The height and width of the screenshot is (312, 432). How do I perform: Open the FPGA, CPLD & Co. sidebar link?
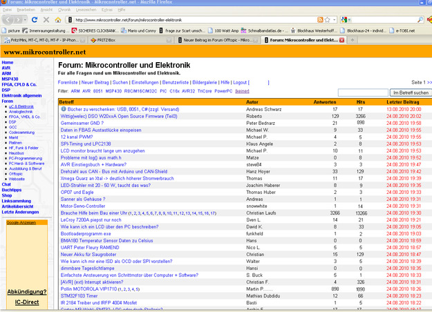click(x=19, y=84)
